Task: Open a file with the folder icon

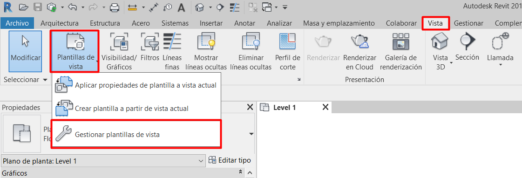Action: pyautogui.click(x=24, y=7)
